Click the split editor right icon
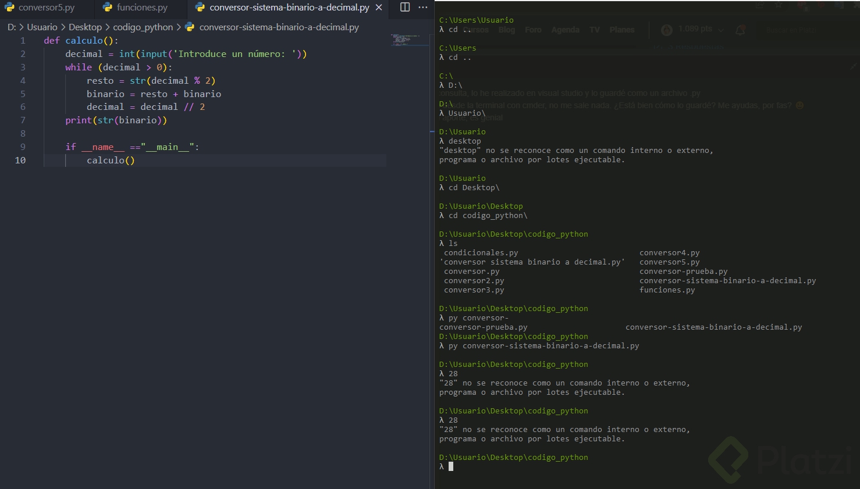The image size is (860, 489). click(x=405, y=7)
